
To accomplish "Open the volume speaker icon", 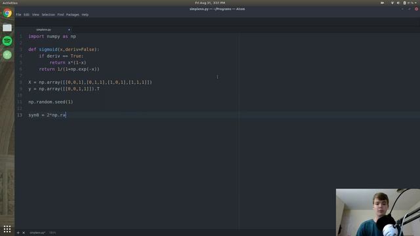I will [398, 3].
